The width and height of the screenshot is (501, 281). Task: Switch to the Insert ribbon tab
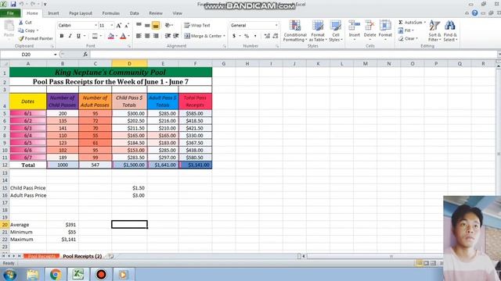(53, 13)
